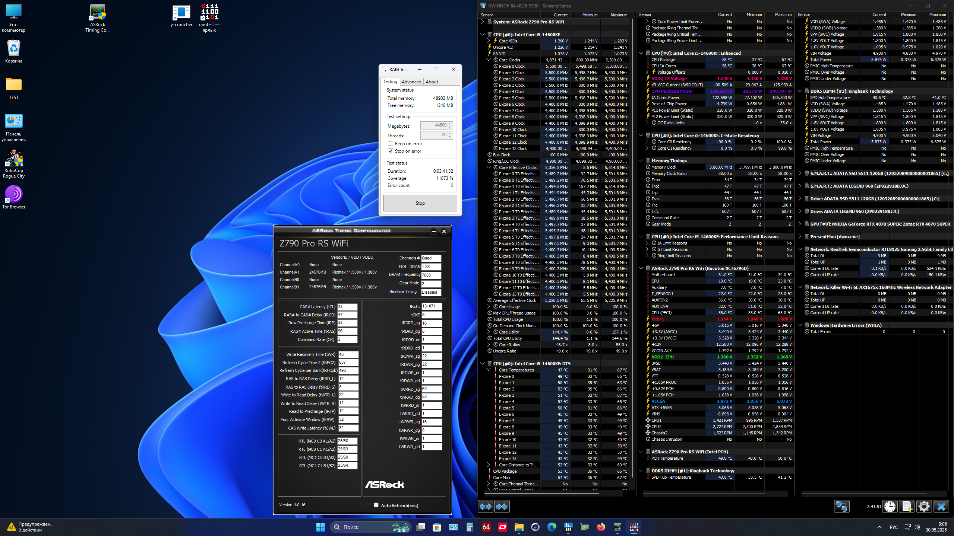Open the About tab in RAM Test

point(432,82)
